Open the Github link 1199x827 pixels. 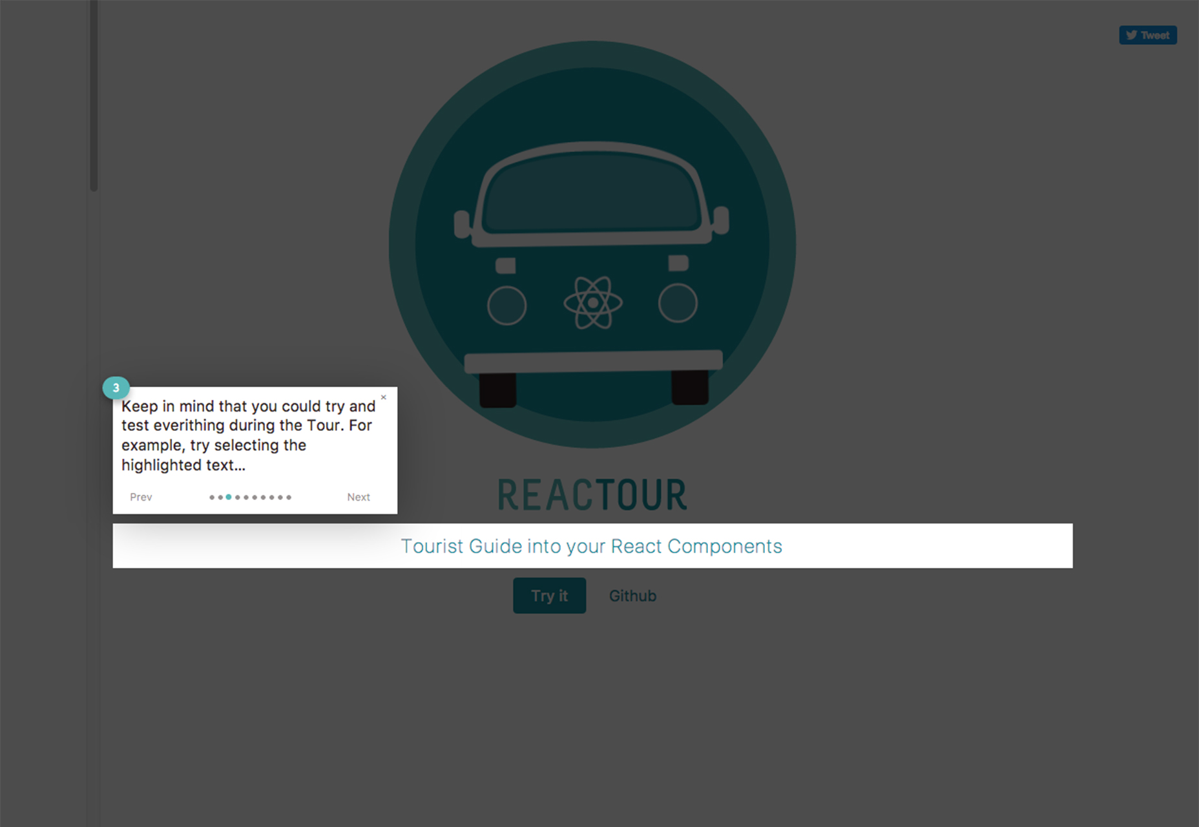click(632, 596)
